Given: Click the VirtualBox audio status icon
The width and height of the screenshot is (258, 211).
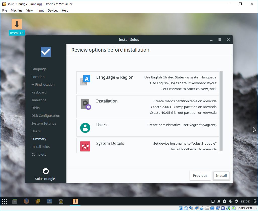Looking at the screenshot, I should (x=191, y=208).
